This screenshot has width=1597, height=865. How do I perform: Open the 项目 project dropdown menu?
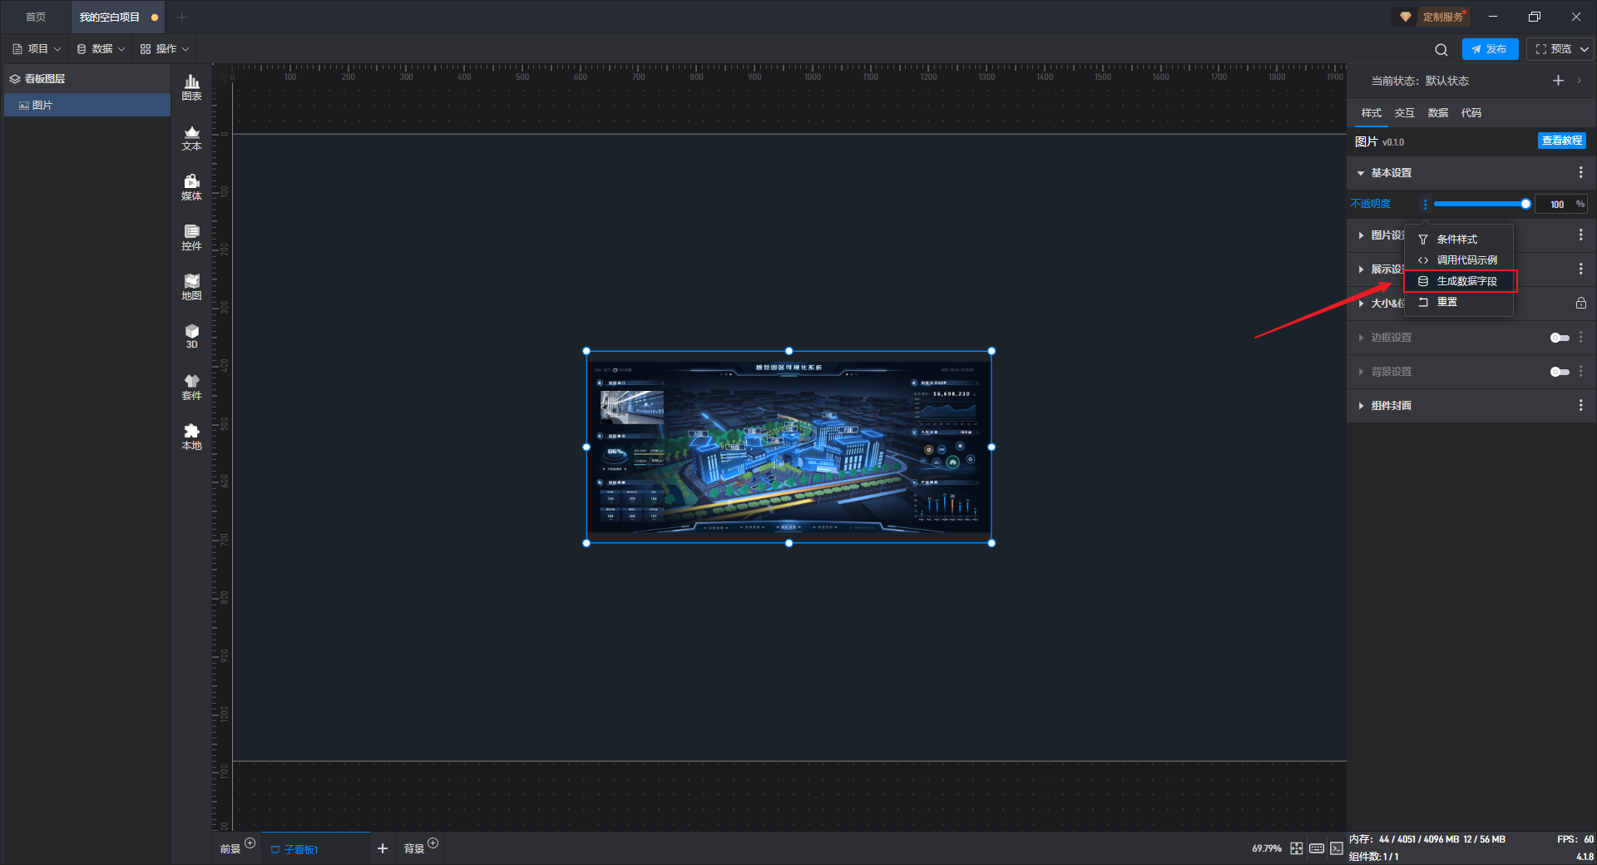coord(37,49)
